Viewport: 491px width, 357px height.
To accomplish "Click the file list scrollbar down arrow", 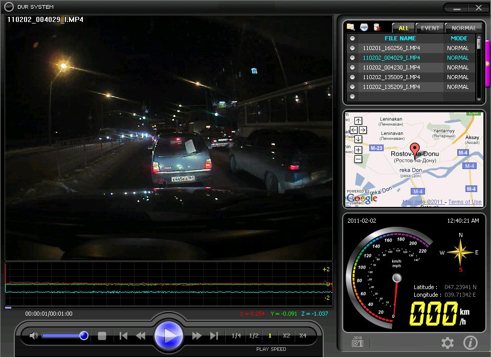I will [x=479, y=100].
